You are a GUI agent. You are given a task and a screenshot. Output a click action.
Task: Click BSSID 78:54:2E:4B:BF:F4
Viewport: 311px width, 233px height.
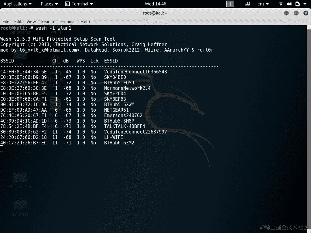[24, 127]
